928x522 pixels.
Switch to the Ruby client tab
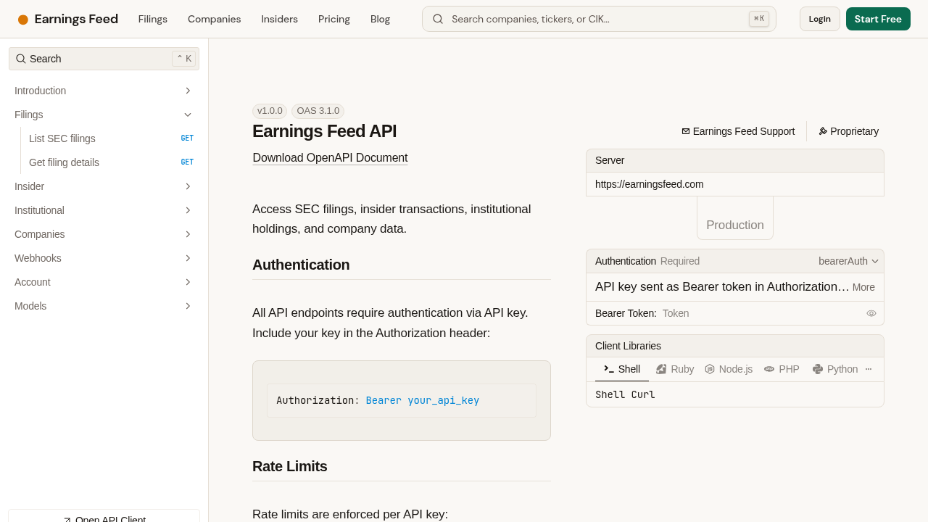(x=675, y=369)
